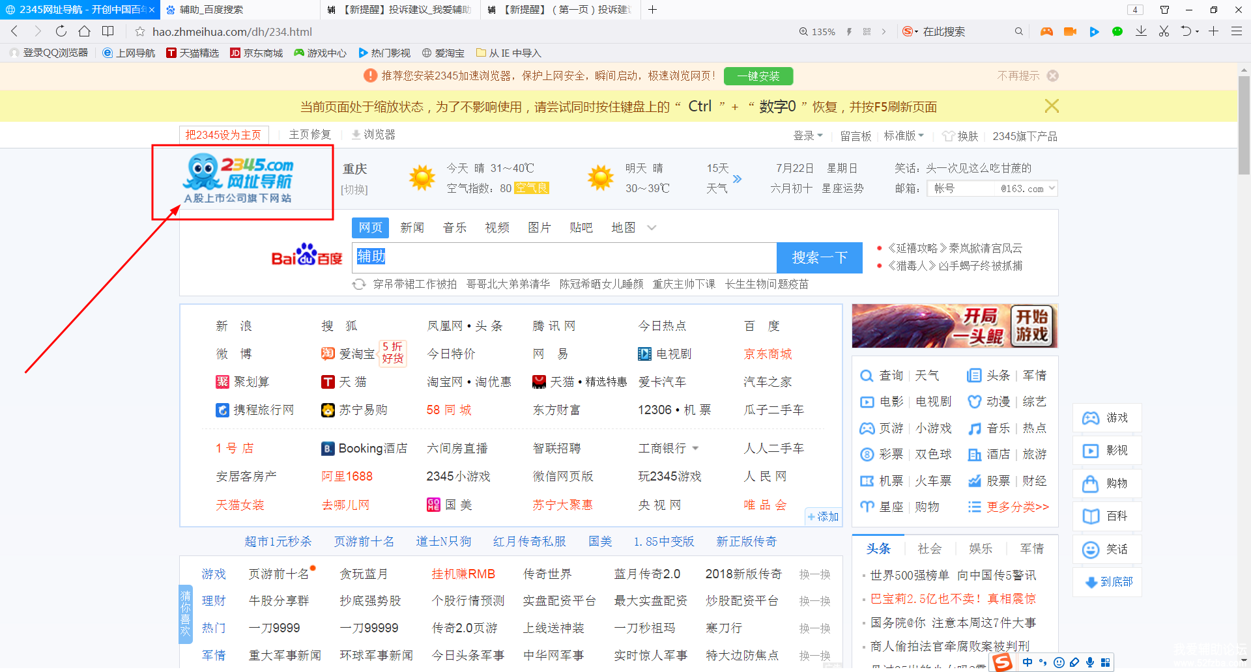Viewport: 1251px width, 672px height.
Task: Expand the 15天 weather forecast arrows
Action: (x=737, y=178)
